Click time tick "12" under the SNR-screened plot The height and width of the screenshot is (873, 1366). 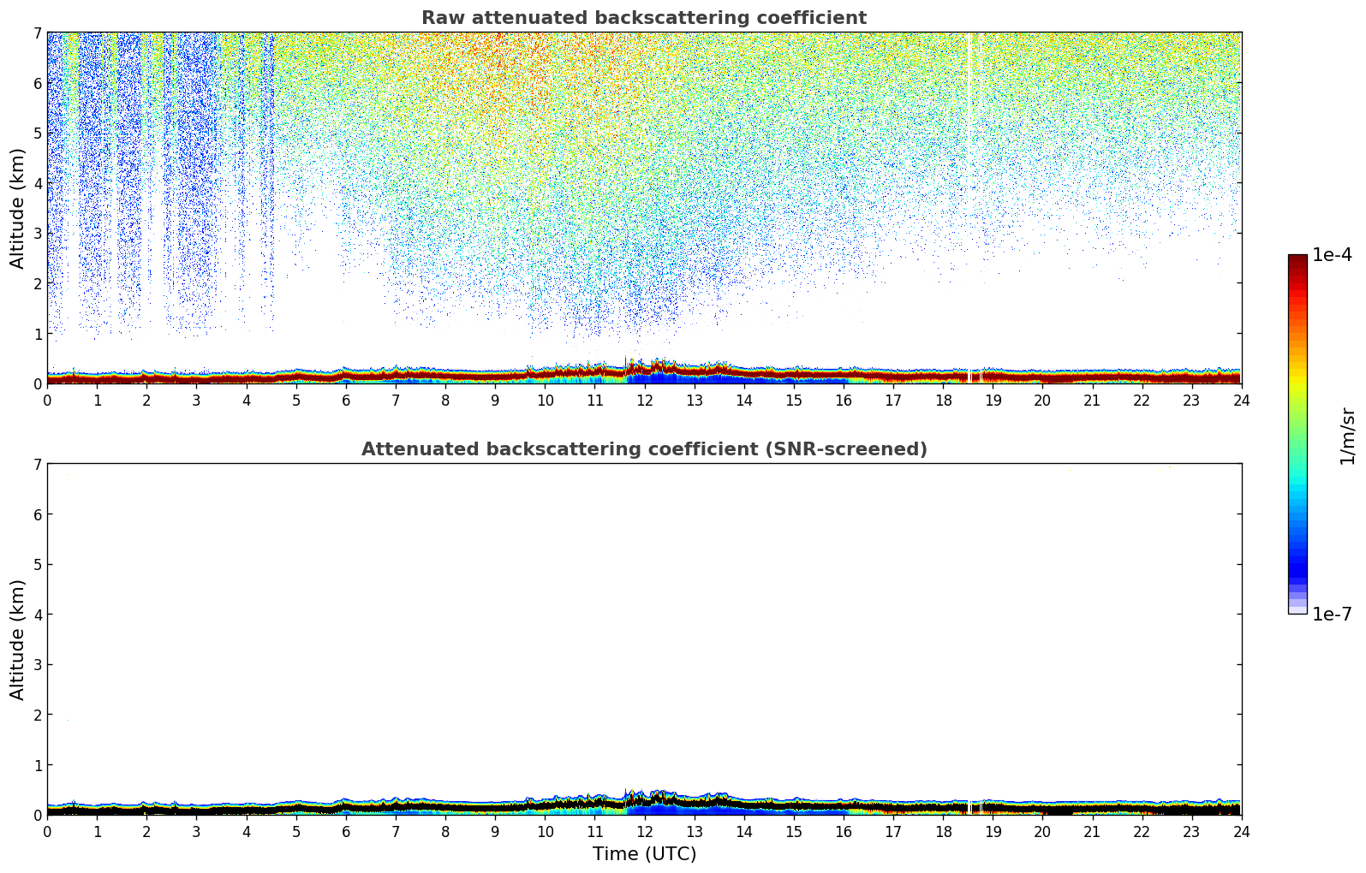point(644,831)
